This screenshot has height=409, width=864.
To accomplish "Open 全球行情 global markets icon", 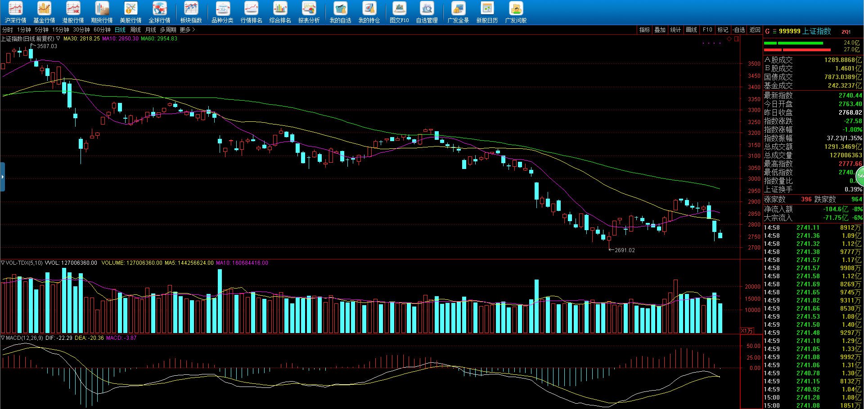I will click(x=159, y=12).
